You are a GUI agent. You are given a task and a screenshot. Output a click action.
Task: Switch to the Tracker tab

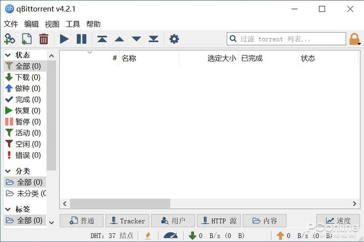pyautogui.click(x=127, y=221)
